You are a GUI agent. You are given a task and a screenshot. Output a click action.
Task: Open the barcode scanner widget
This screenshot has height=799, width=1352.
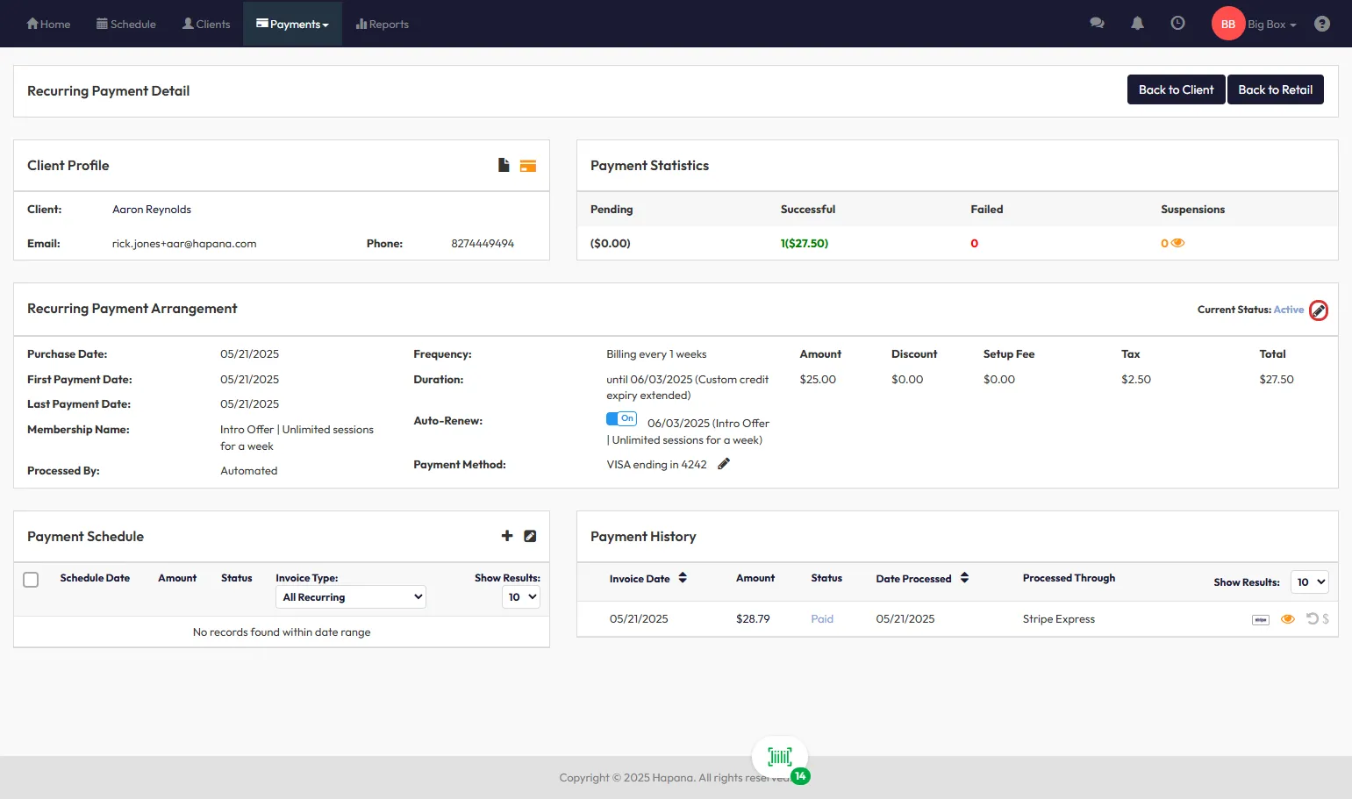pyautogui.click(x=779, y=757)
